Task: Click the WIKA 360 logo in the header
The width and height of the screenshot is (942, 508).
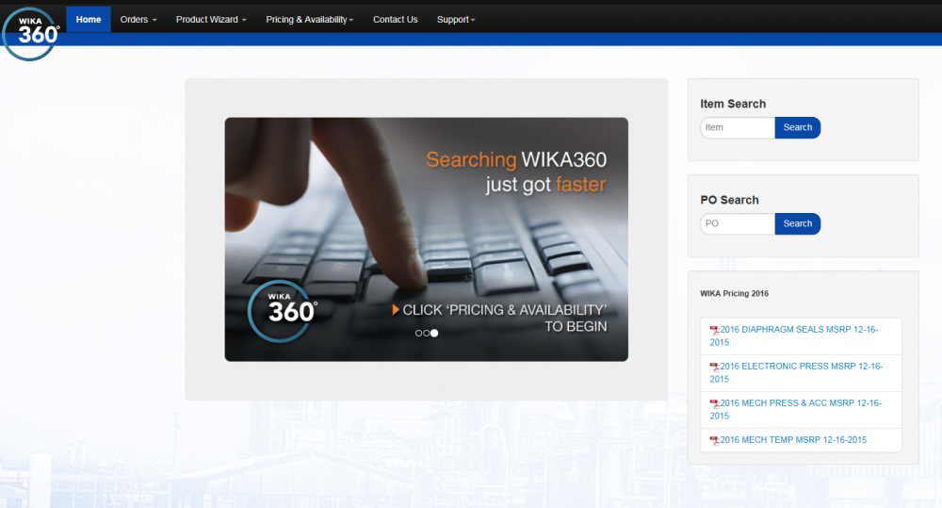Action: point(31,34)
